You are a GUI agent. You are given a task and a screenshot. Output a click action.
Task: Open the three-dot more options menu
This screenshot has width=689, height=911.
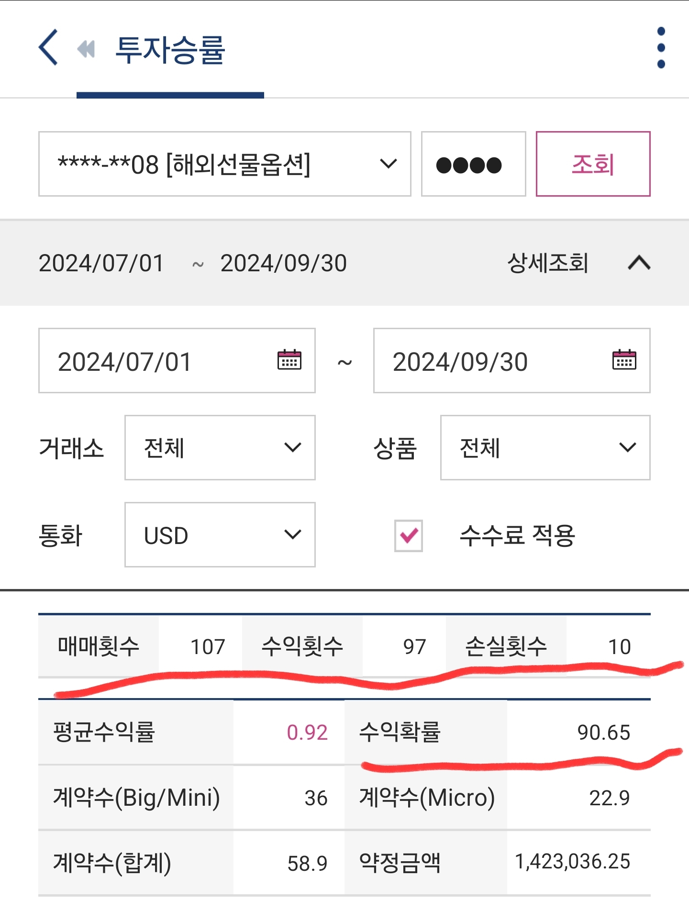point(661,48)
